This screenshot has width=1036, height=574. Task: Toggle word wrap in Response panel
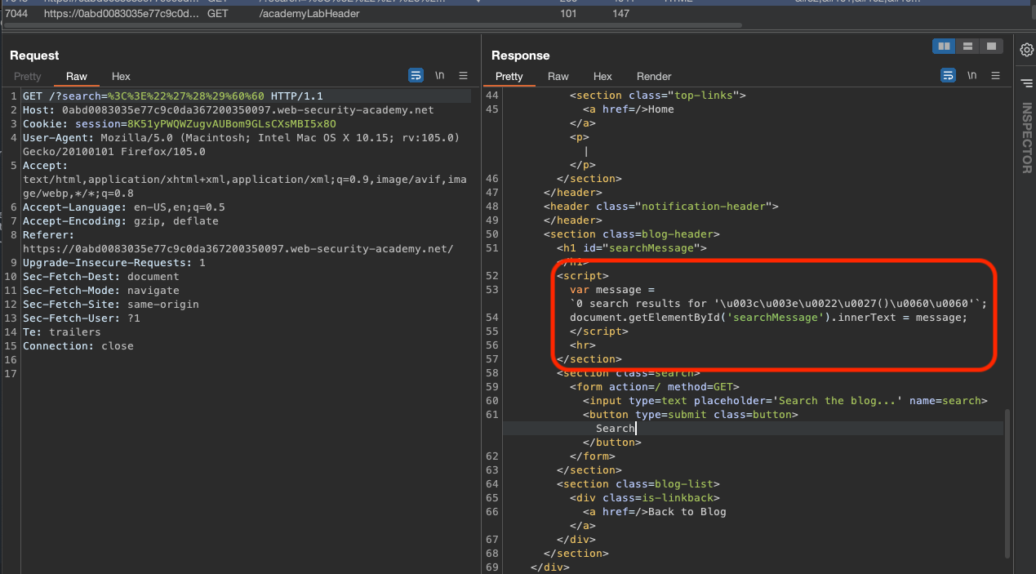point(948,76)
